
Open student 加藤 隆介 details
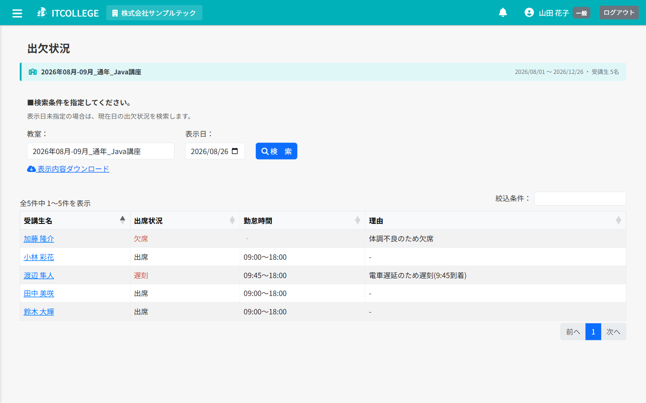39,239
